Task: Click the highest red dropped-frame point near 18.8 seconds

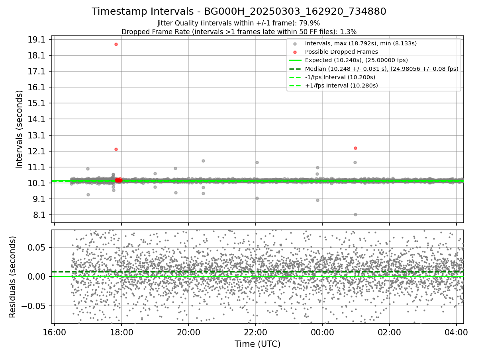Action: [x=116, y=44]
